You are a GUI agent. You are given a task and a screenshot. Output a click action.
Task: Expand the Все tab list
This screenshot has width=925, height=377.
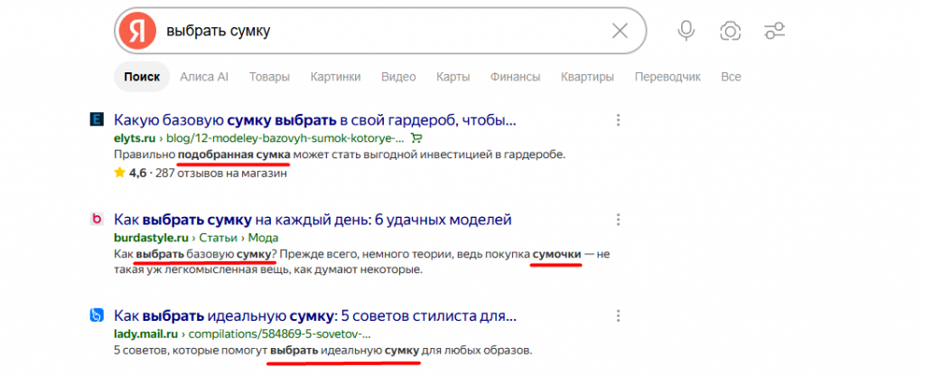pyautogui.click(x=731, y=77)
